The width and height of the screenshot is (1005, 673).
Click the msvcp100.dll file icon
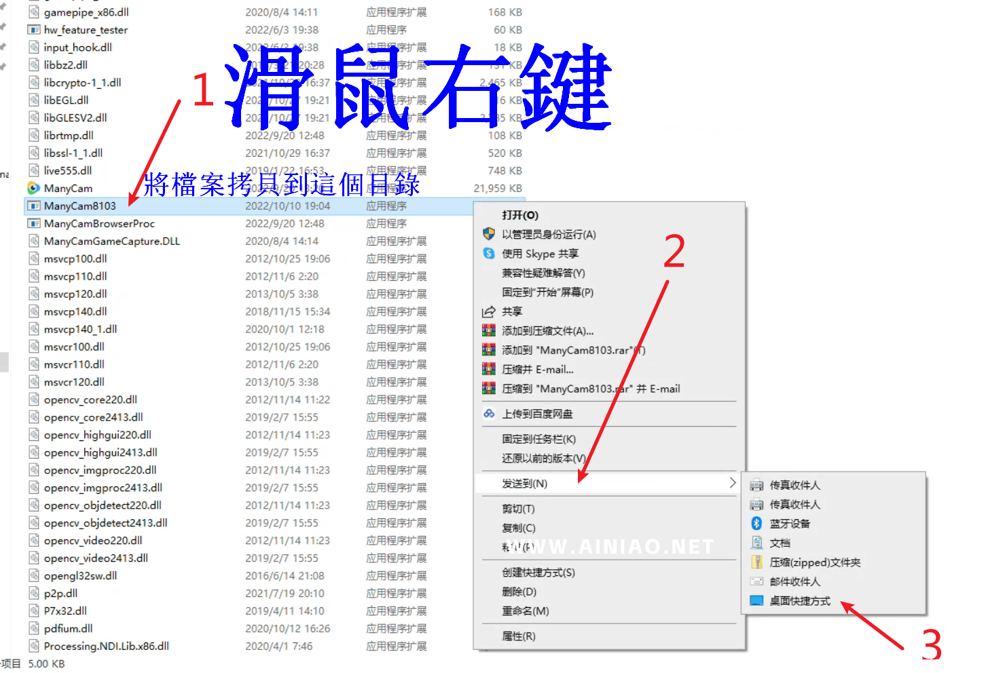pos(33,258)
